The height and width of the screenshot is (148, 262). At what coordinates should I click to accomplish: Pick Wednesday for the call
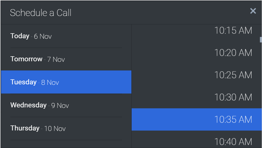(x=28, y=105)
